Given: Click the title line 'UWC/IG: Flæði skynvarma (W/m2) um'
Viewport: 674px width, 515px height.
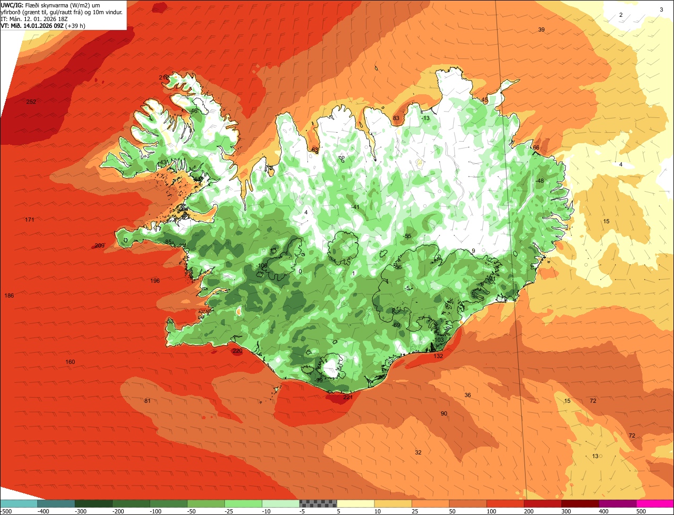Looking at the screenshot, I should tap(51, 5).
